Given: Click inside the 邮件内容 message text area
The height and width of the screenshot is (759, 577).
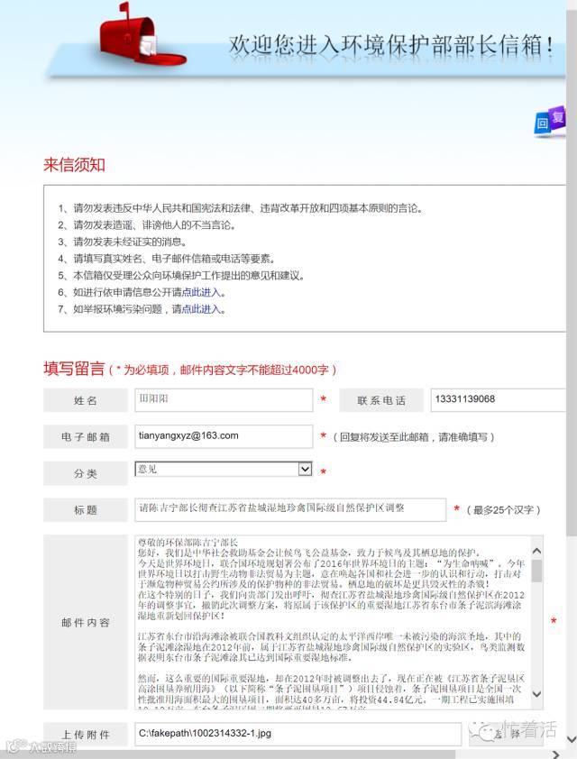Looking at the screenshot, I should tap(333, 622).
